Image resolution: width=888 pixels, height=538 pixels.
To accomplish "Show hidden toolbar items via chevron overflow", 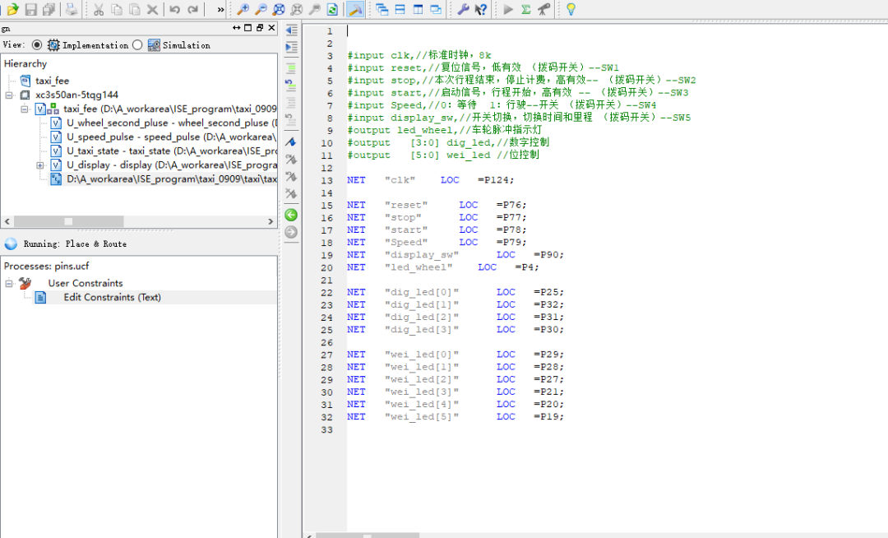I will (x=220, y=10).
